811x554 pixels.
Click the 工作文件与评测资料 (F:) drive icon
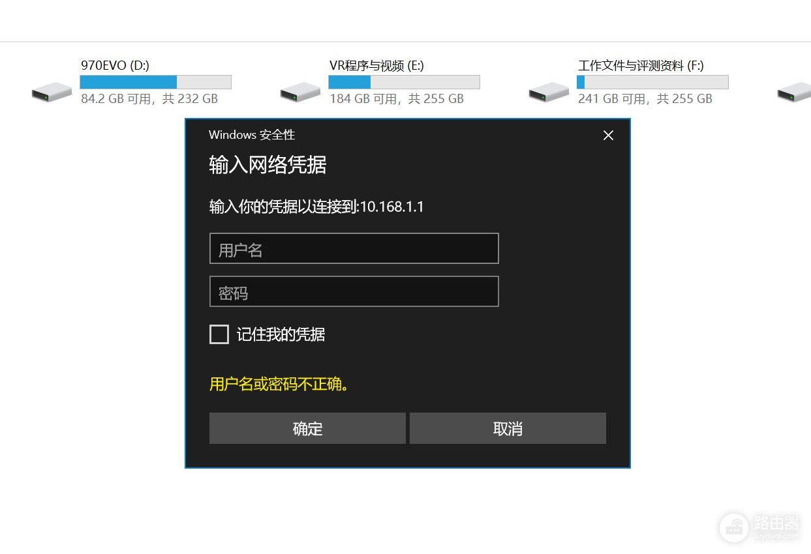coord(549,91)
